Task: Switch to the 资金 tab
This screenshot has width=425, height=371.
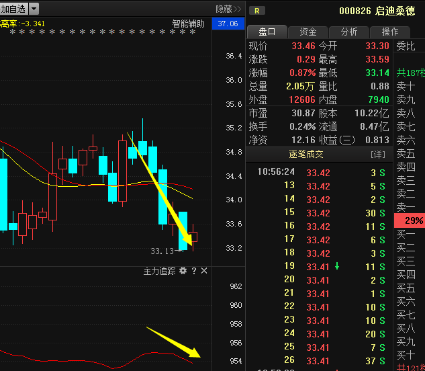Action: tap(308, 32)
